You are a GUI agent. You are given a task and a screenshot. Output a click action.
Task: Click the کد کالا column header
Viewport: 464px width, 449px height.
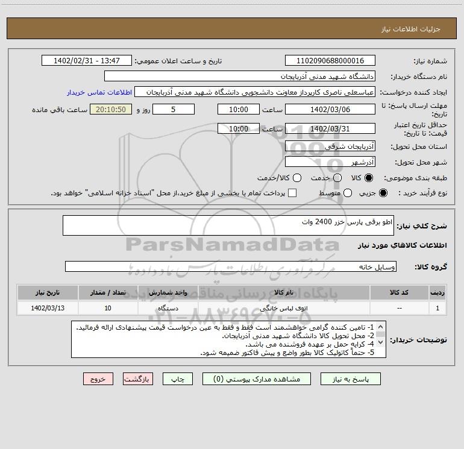click(399, 292)
